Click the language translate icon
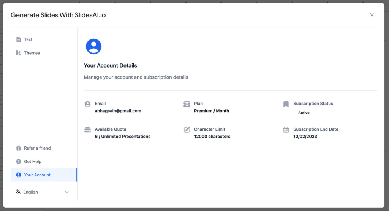Viewport: 389px width, 211px height. 18,192
